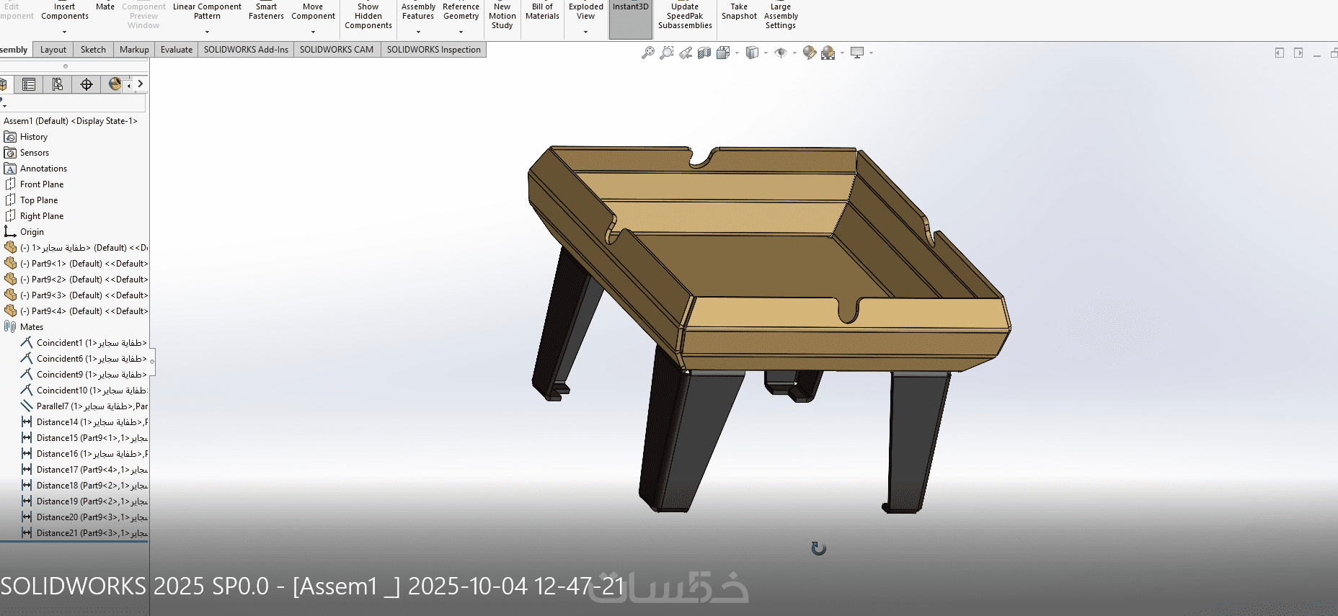Show more manager tabs with right chevron

click(141, 84)
